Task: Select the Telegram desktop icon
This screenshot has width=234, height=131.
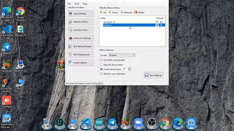Action: click(7, 48)
